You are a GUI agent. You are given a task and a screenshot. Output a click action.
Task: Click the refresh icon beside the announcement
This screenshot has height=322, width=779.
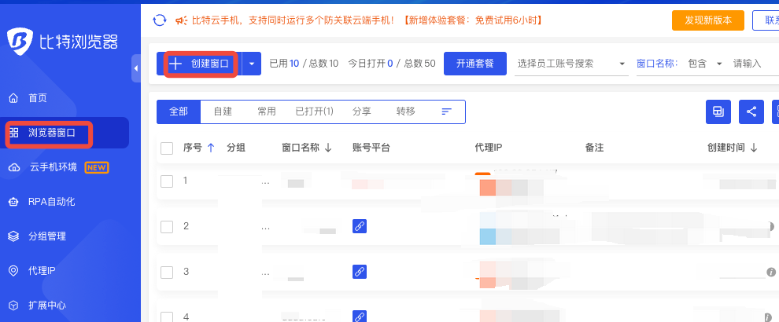[x=160, y=20]
